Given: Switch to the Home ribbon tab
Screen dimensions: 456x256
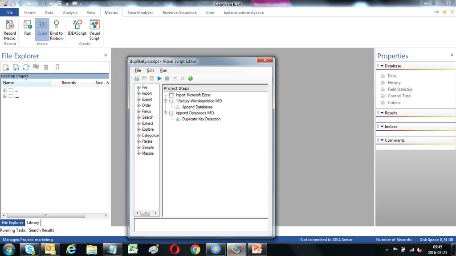Looking at the screenshot, I should 30,12.
